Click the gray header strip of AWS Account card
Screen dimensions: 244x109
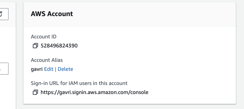pos(156,14)
